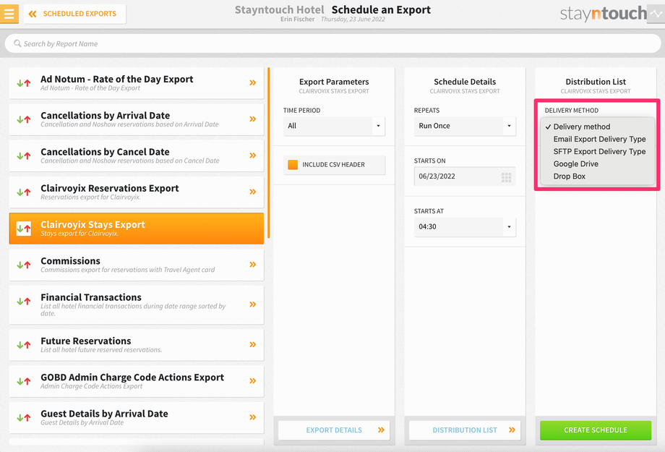The image size is (665, 452).
Task: Click arrows icon for Guest Details by Arrival Date
Action: pyautogui.click(x=24, y=417)
